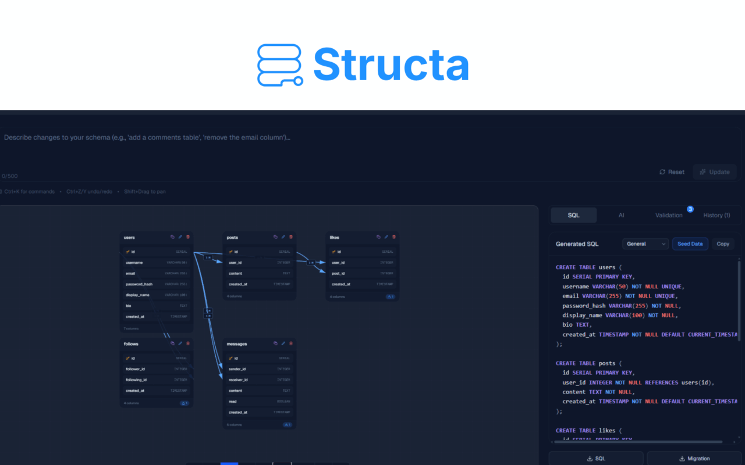The image size is (745, 465).
Task: Edit the users table using the pencil icon
Action: pos(180,237)
